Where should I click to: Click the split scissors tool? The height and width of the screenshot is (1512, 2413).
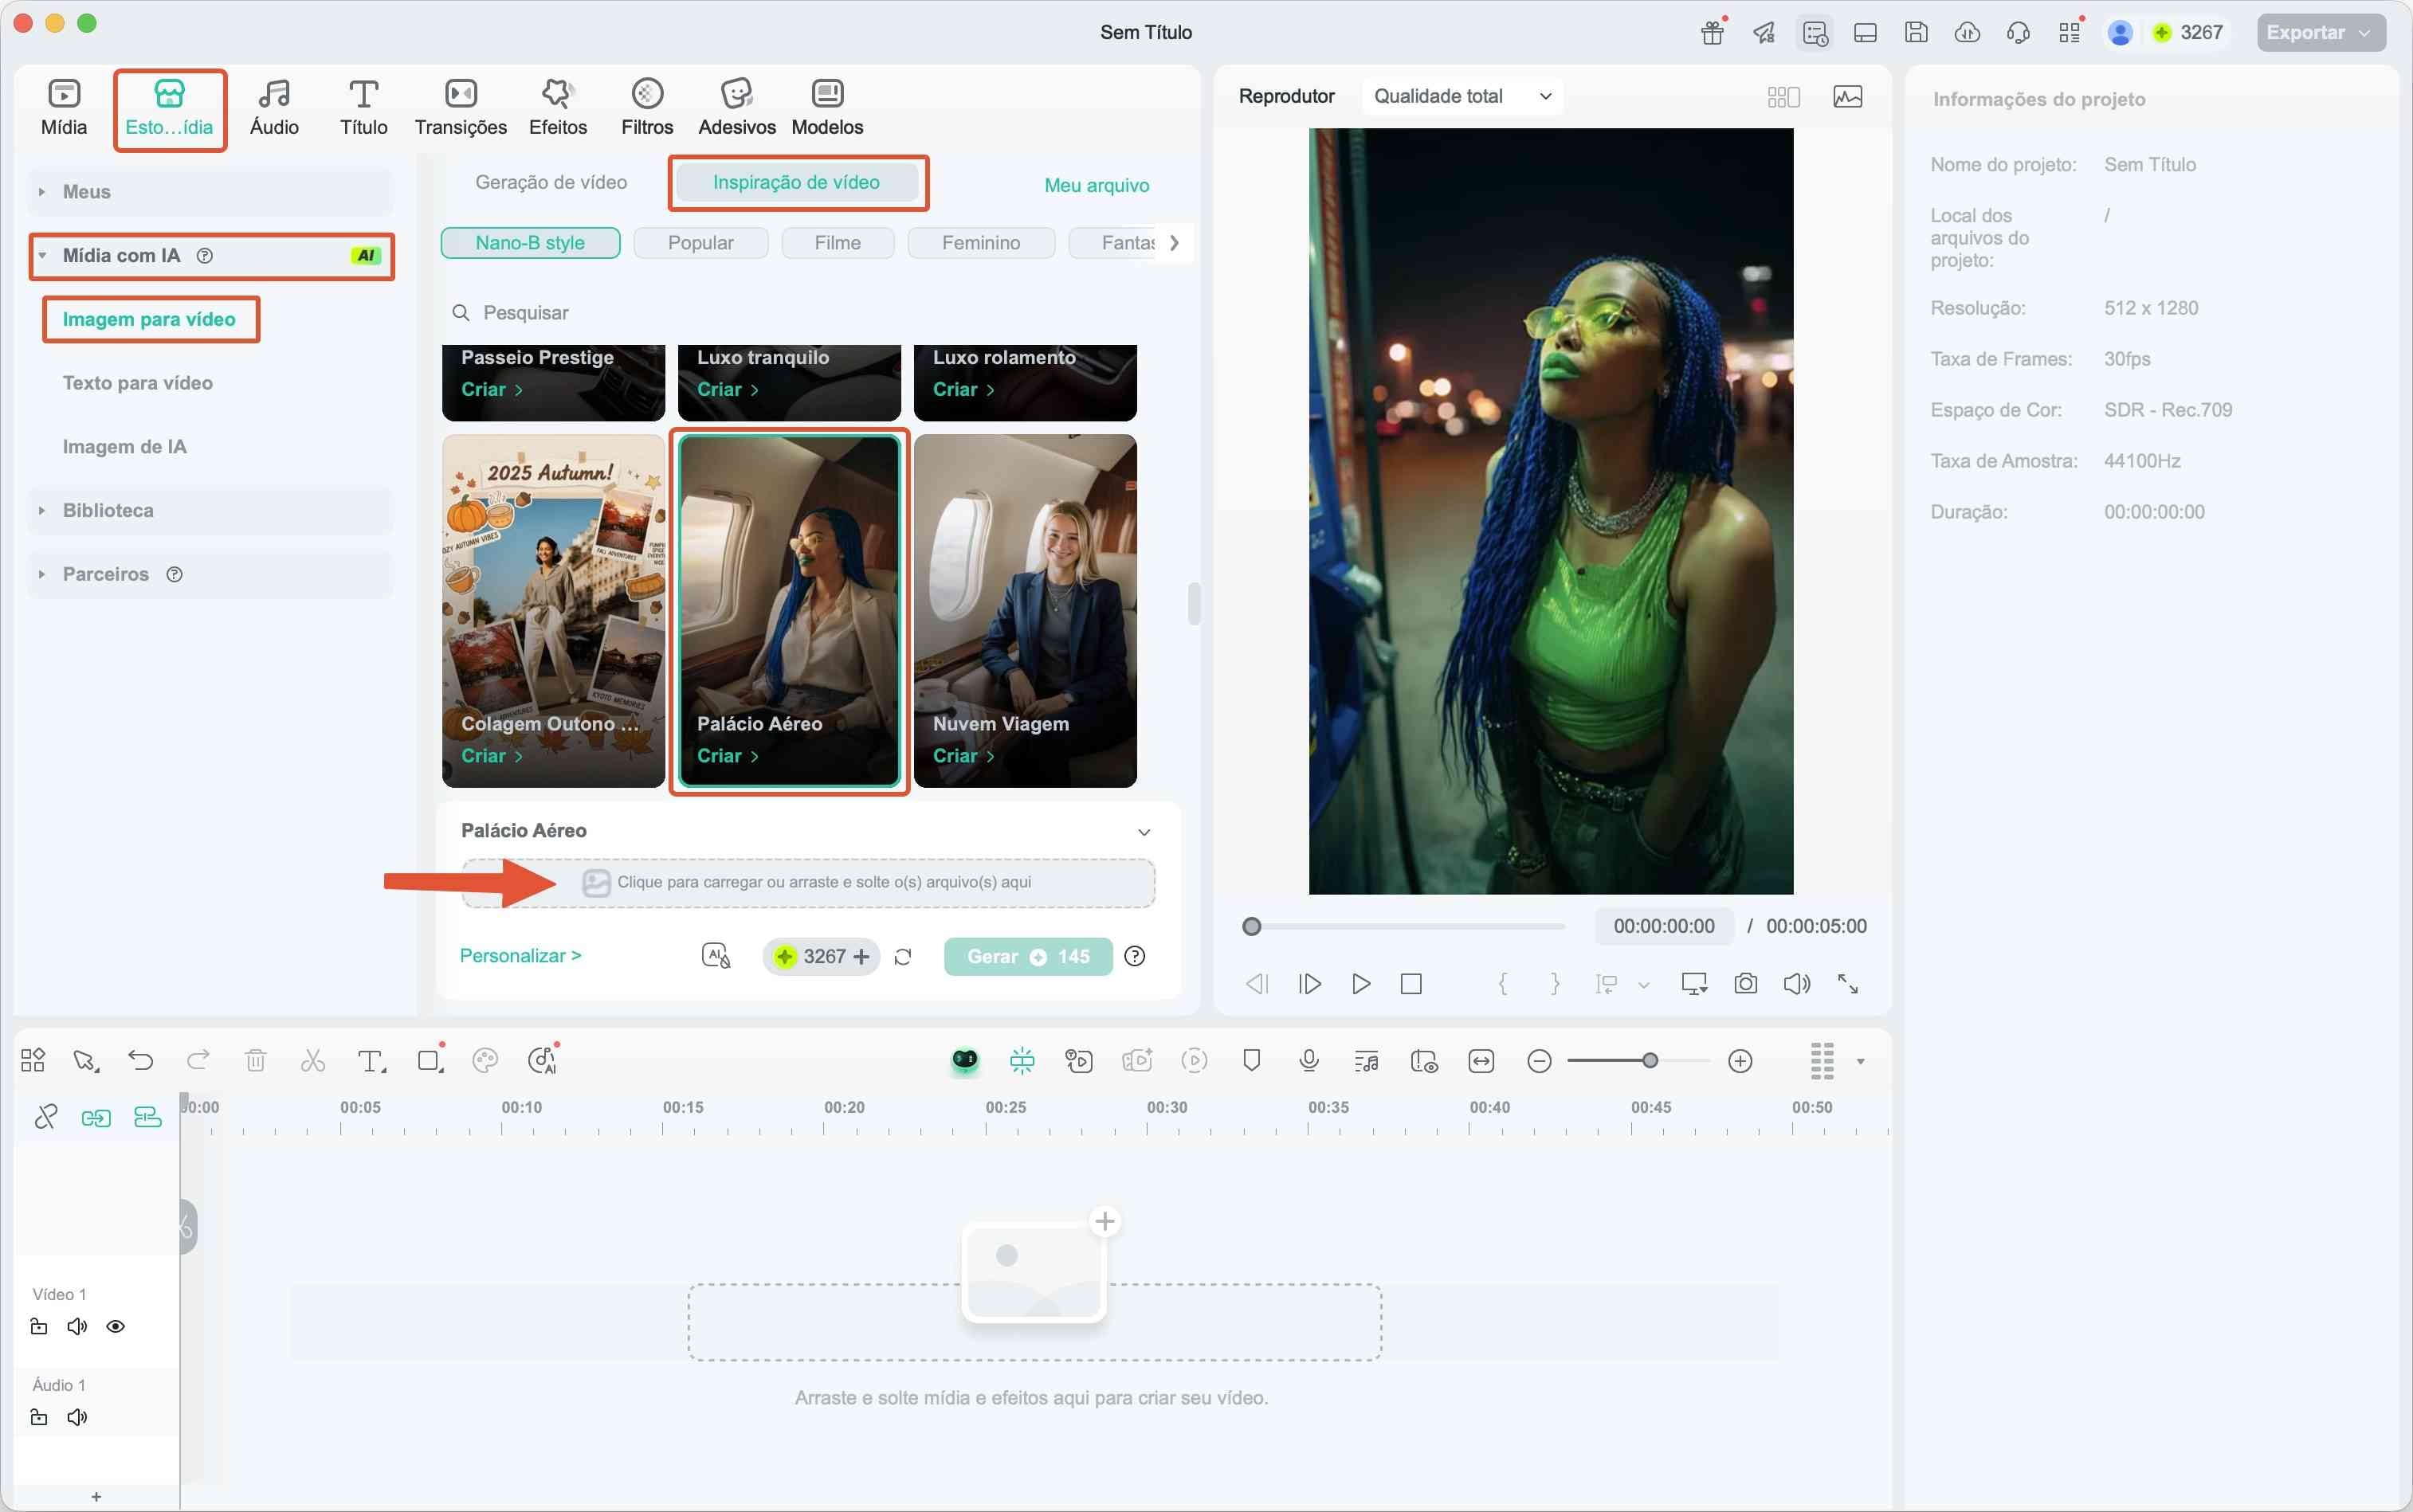(x=313, y=1061)
